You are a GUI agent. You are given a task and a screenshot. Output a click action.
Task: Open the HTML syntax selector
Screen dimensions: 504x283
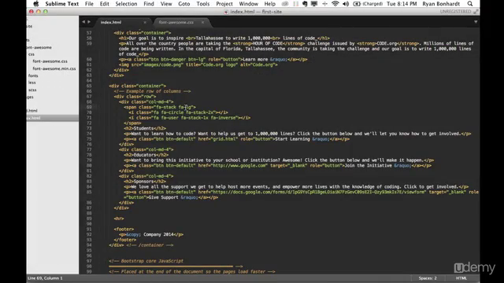[461, 278]
